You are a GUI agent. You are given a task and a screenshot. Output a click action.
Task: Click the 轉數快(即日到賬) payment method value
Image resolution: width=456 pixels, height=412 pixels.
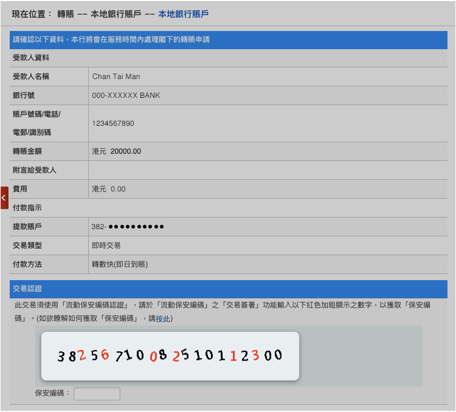pos(120,264)
